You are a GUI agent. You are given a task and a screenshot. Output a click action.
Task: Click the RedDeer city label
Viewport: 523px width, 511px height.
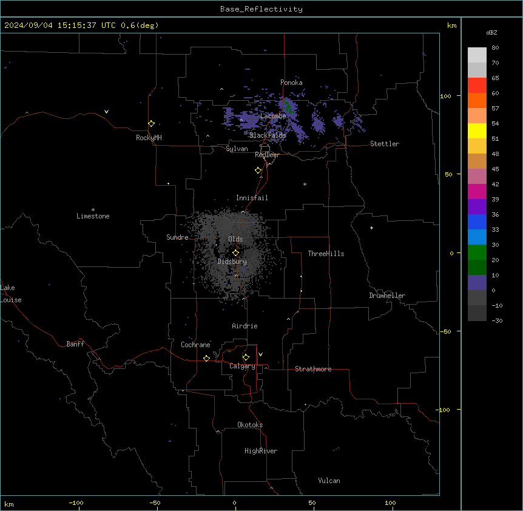click(267, 155)
